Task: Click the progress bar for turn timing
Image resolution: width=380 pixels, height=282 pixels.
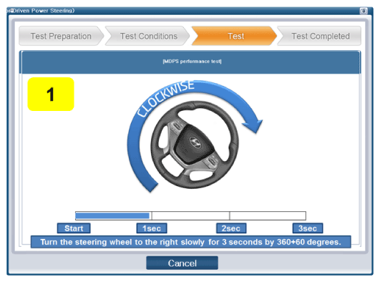Action: pos(190,215)
